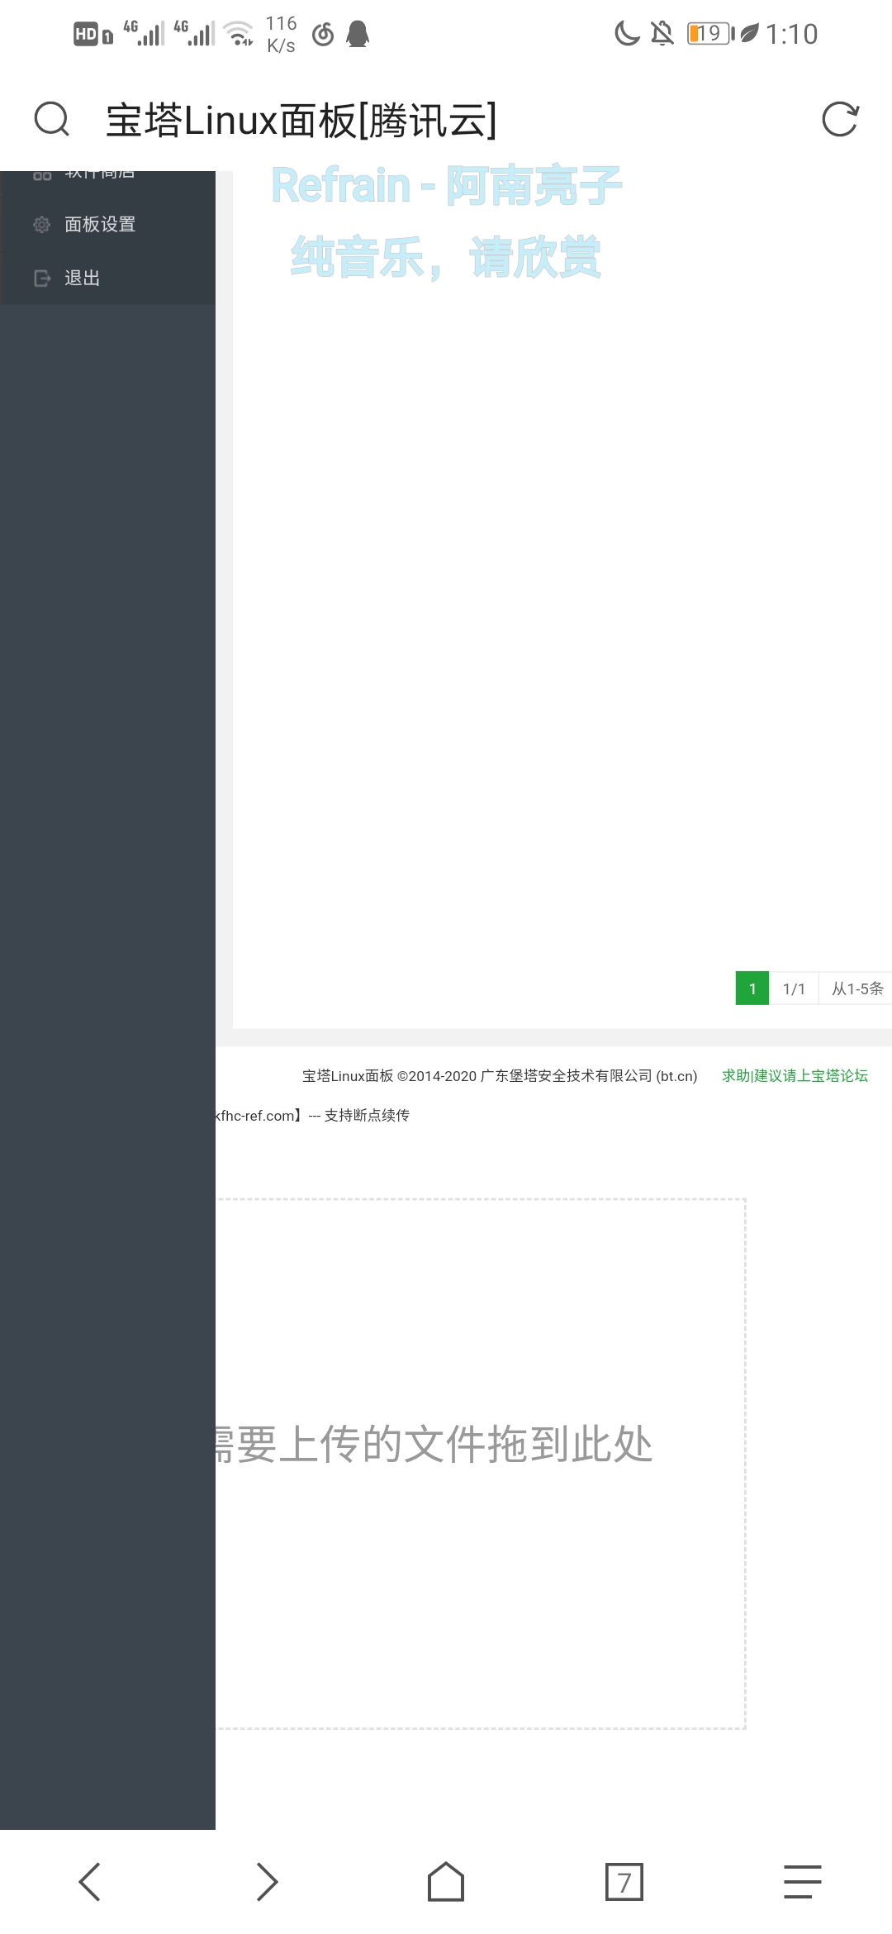Tap the 1/1 page indicator
This screenshot has height=1934, width=892.
tap(794, 988)
